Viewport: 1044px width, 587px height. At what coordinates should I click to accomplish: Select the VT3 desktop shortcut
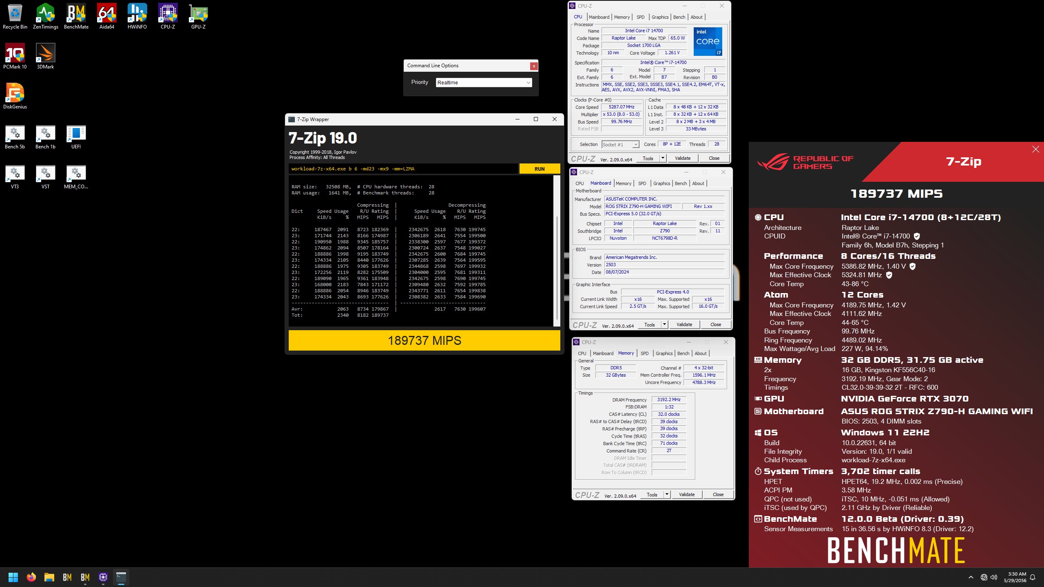[15, 176]
